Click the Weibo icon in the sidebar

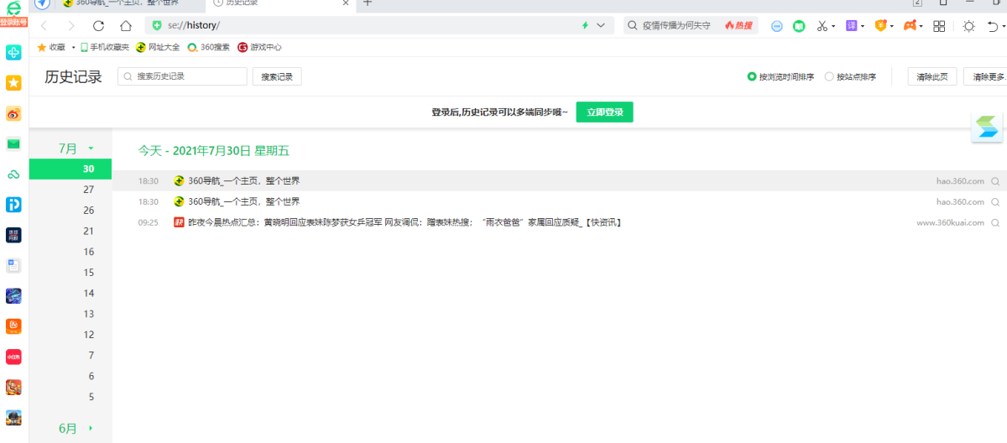[13, 113]
